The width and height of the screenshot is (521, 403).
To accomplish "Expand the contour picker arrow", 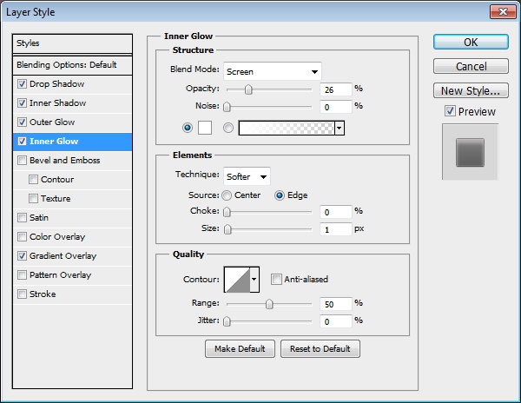I will coord(254,279).
